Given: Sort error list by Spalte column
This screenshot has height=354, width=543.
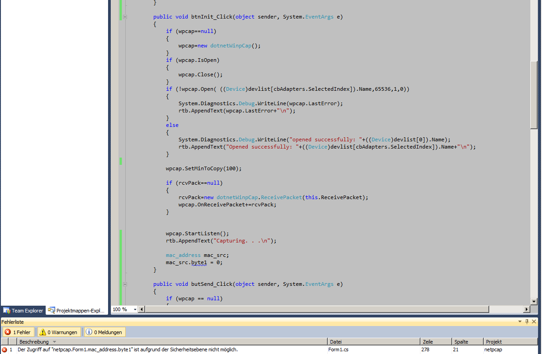Looking at the screenshot, I should (467, 342).
